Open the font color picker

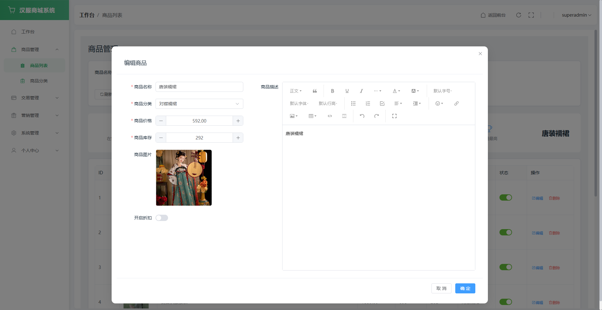pos(396,91)
